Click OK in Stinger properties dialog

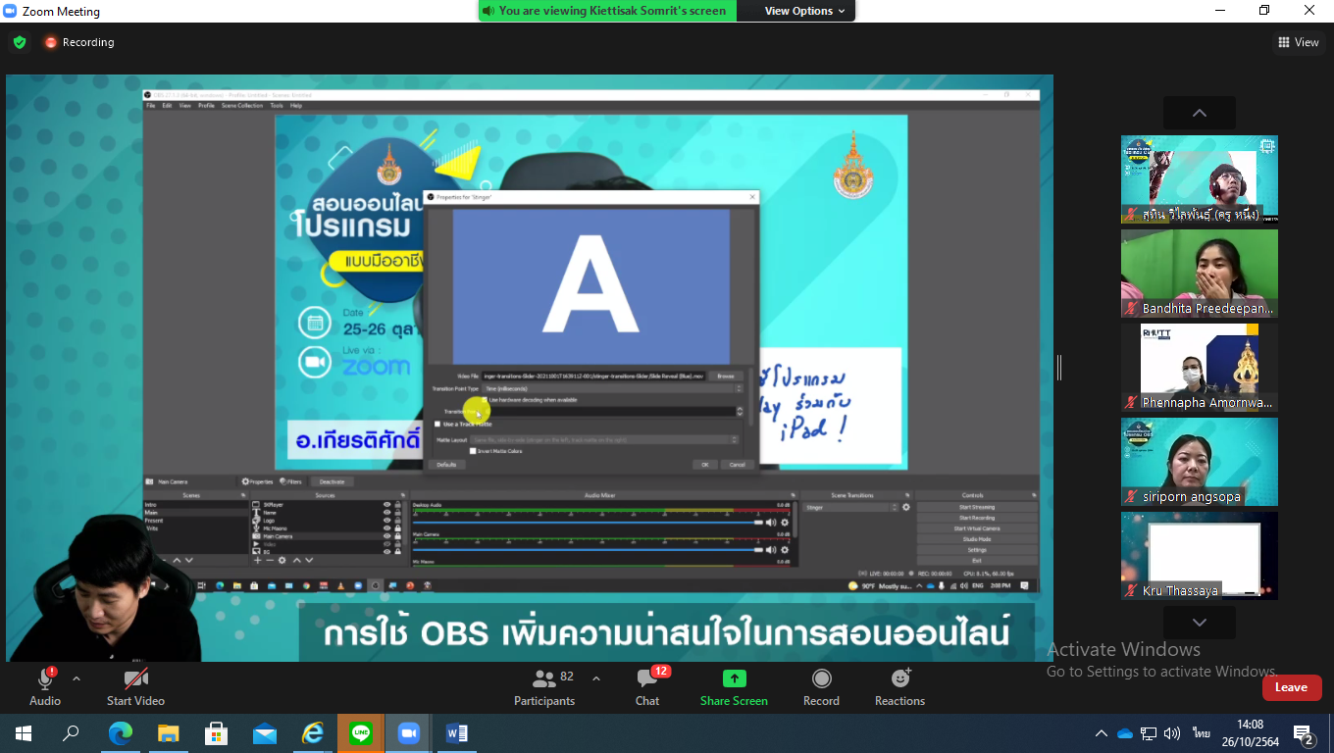[x=703, y=464]
